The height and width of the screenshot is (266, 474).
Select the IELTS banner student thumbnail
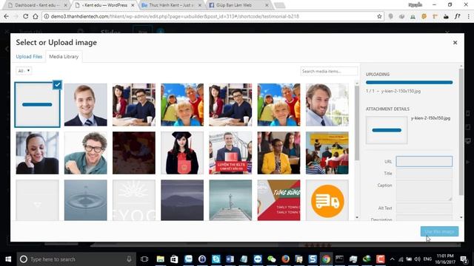point(230,153)
